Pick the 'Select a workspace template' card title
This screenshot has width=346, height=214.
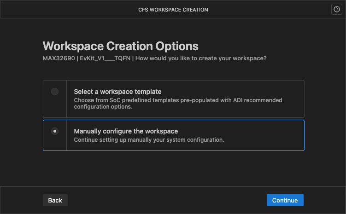pos(117,92)
